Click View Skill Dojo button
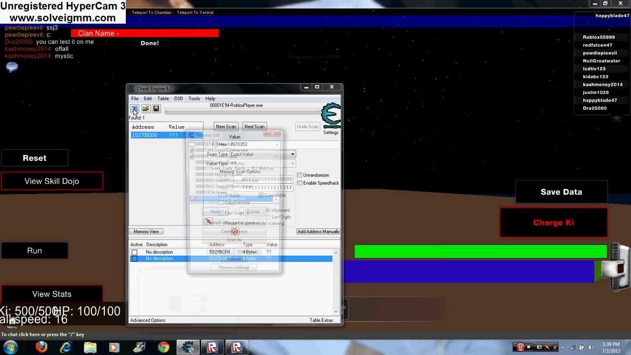The height and width of the screenshot is (355, 631). (52, 181)
